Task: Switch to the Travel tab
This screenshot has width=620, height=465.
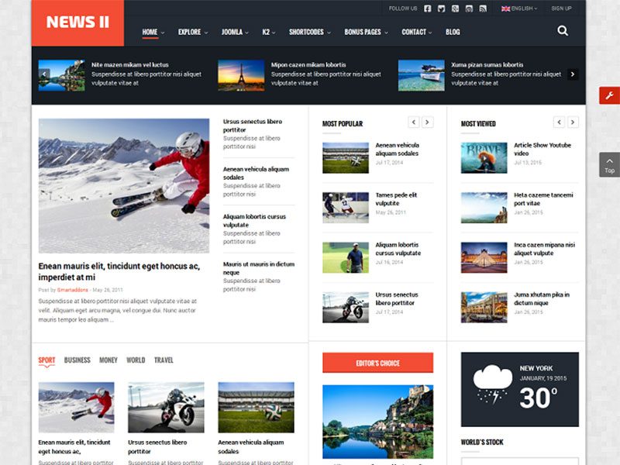Action: (x=164, y=360)
